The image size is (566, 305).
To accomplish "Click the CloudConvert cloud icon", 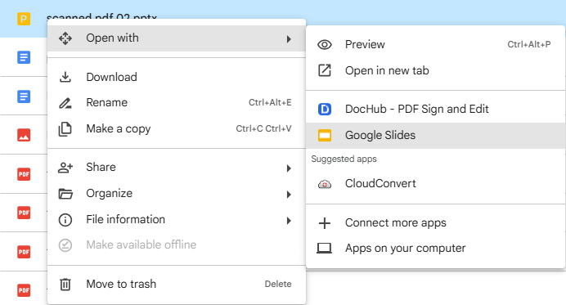I will (x=325, y=184).
